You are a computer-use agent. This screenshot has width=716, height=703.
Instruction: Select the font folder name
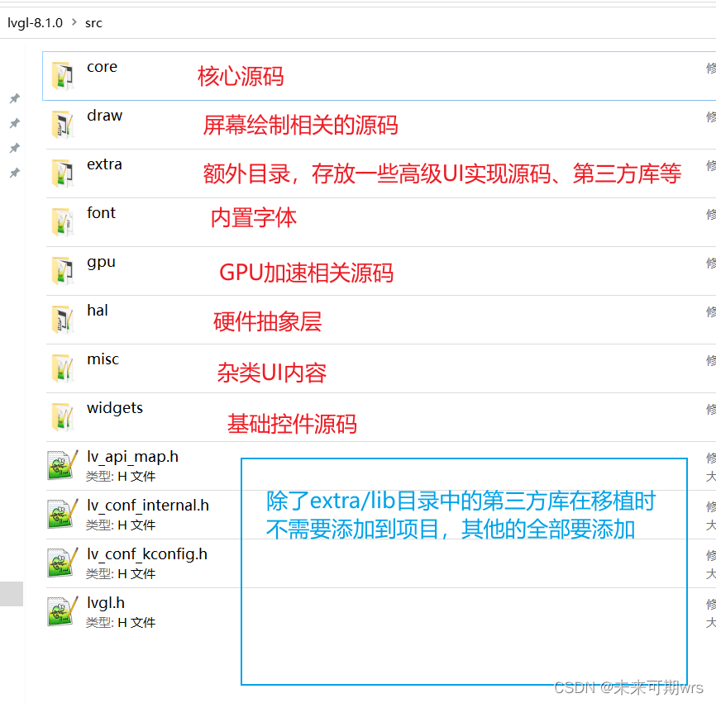click(102, 212)
